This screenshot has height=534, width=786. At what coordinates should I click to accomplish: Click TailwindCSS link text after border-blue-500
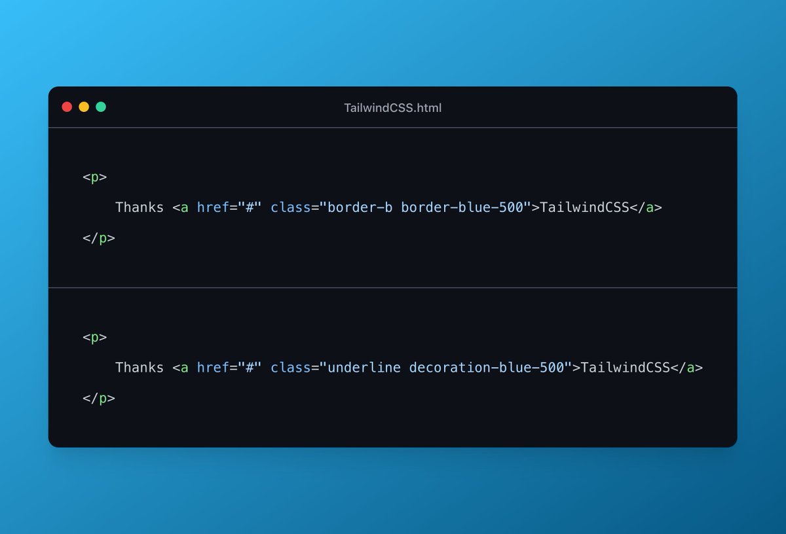tap(585, 207)
